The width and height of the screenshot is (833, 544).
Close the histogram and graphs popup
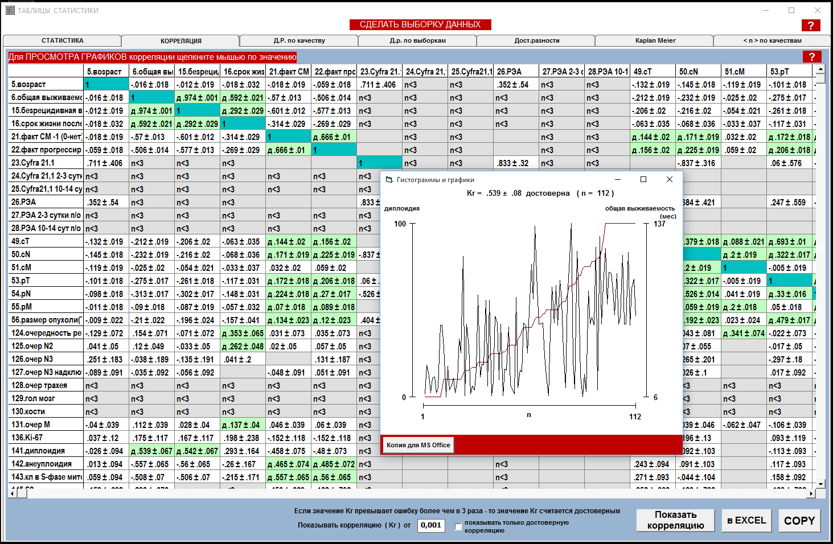[670, 179]
